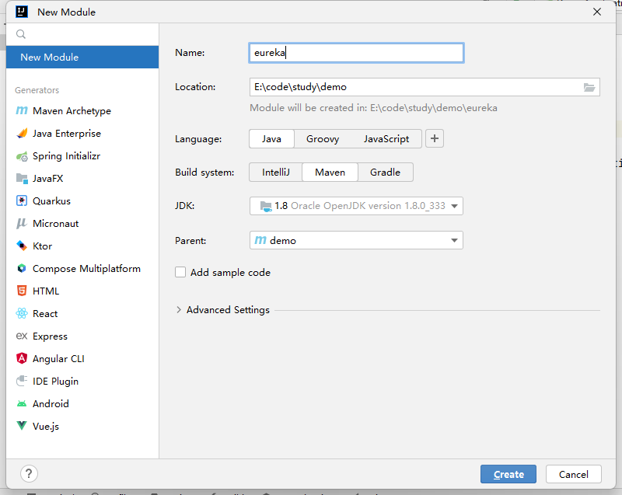This screenshot has width=622, height=495.
Task: Set build system to Gradle
Action: [x=385, y=173]
